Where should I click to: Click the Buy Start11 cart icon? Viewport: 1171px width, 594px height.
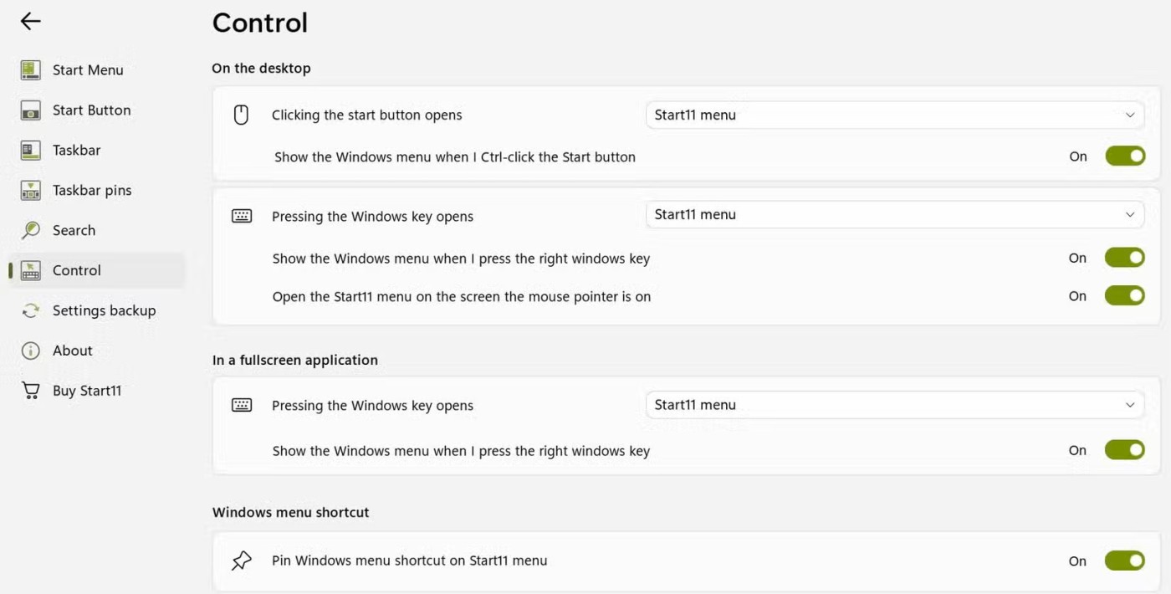coord(31,391)
